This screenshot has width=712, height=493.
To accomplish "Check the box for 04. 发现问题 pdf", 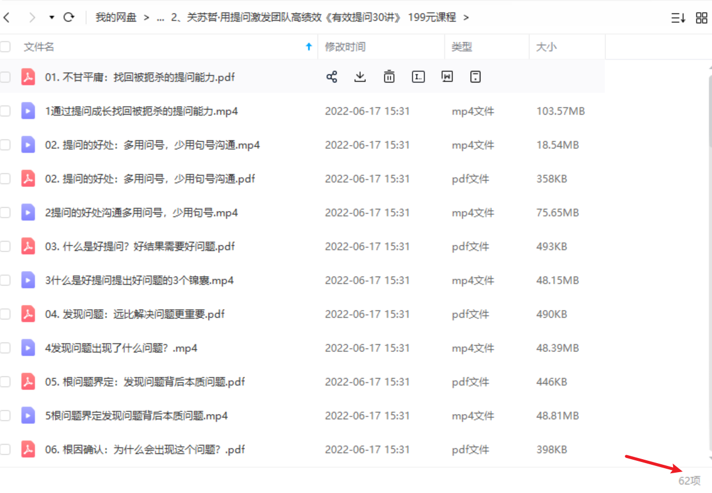I will coord(5,314).
